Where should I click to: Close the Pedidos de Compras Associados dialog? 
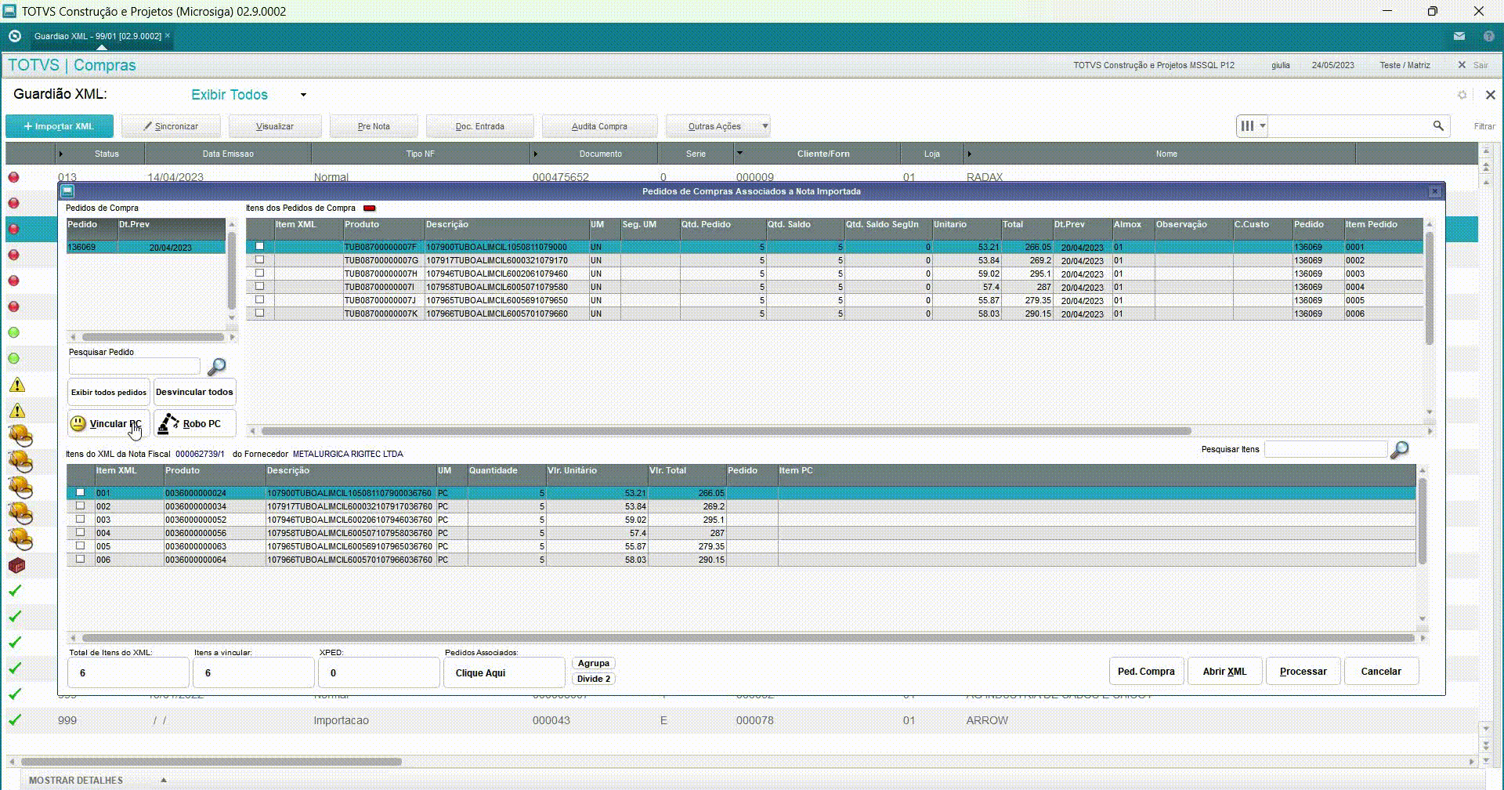tap(1435, 191)
